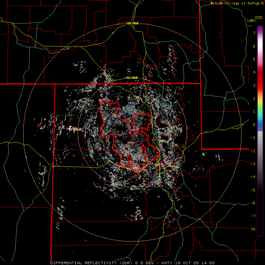The width and height of the screenshot is (265, 265).
Task: Click the 100 NMI range ring label
Action: [x=132, y=23]
